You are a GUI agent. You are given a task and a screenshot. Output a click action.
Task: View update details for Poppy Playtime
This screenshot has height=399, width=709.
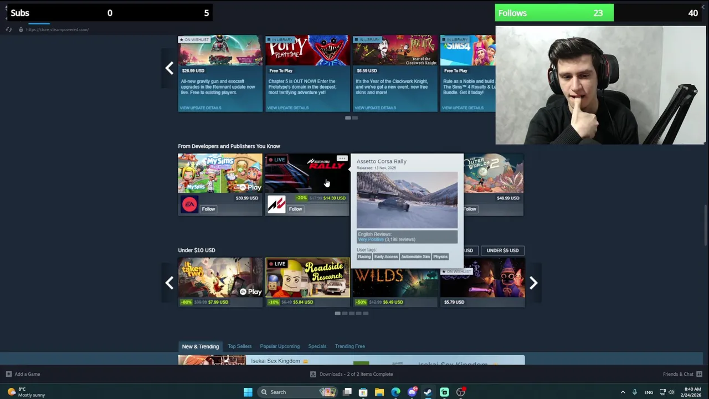tap(288, 108)
